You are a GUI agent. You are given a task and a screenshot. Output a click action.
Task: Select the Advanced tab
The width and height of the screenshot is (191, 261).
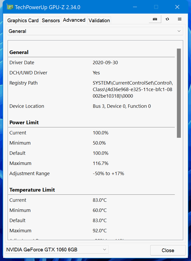tap(74, 20)
